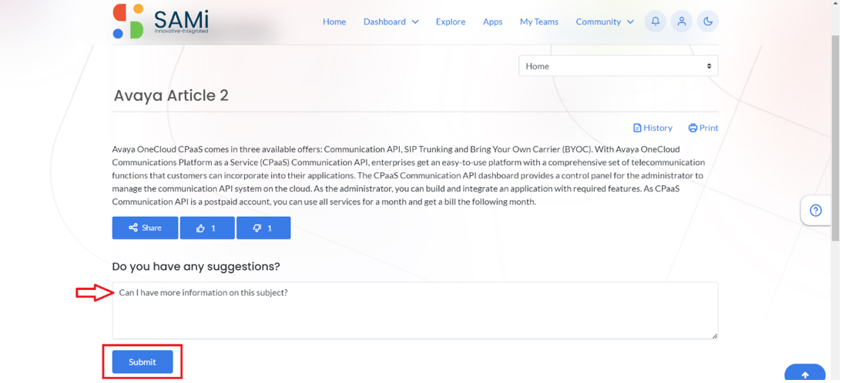Click the thumbs down dislike button
The image size is (842, 383).
(x=263, y=228)
